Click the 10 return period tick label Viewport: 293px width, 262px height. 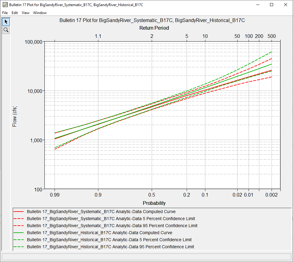coord(205,36)
